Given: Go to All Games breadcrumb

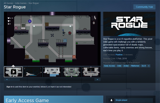Looking at the screenshot, I should [x=8, y=3].
